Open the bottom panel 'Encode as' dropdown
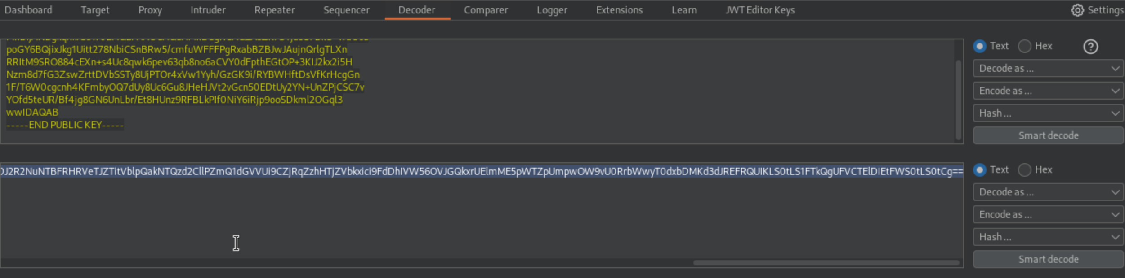Viewport: 1125px width, 278px height. click(x=1048, y=215)
